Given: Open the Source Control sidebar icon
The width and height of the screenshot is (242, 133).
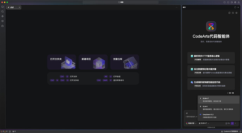Looking at the screenshot, I should coord(2,16).
